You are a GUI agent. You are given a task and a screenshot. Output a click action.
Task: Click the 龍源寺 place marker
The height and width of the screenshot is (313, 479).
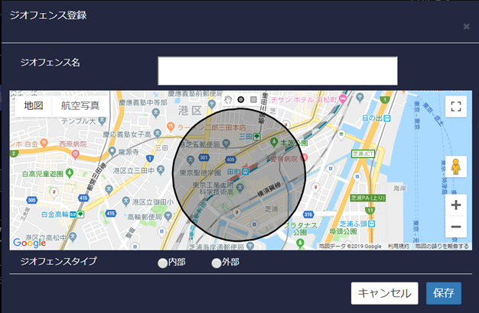point(112,150)
